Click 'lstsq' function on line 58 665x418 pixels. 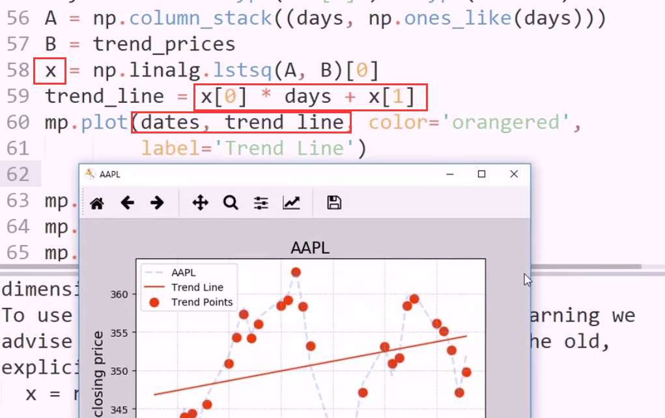(x=242, y=71)
